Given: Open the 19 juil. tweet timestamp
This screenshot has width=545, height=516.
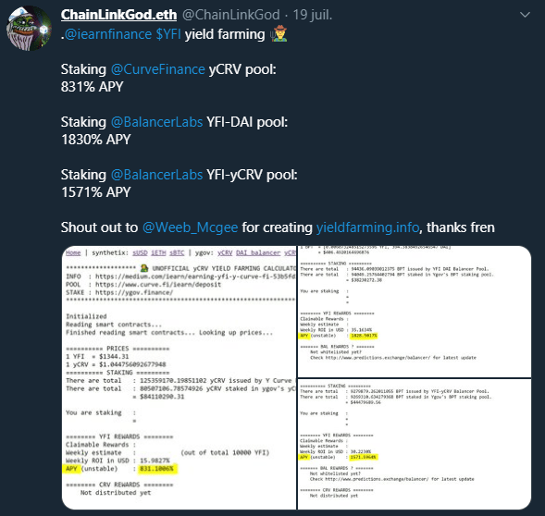Looking at the screenshot, I should [x=313, y=15].
